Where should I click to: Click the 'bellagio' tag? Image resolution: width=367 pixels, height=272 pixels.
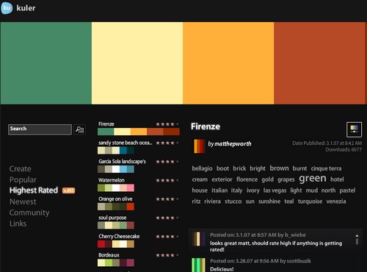(x=202, y=168)
